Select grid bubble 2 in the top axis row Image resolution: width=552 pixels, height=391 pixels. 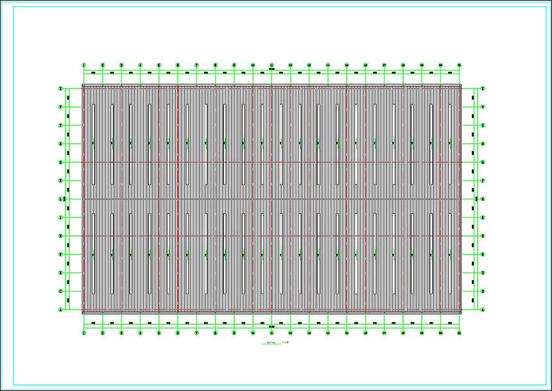(102, 65)
